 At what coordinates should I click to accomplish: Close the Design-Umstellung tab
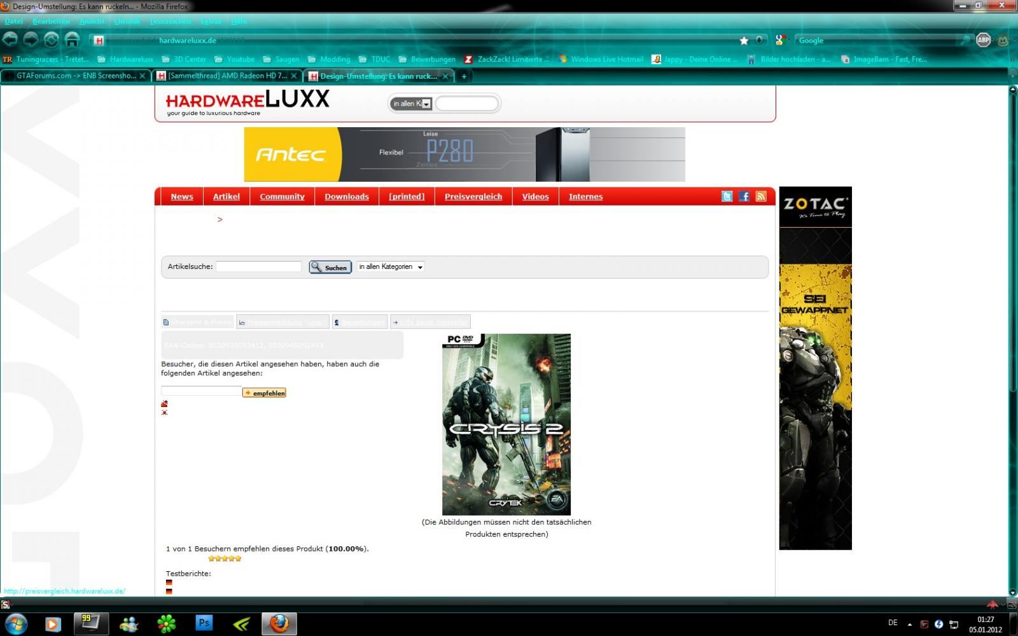445,76
